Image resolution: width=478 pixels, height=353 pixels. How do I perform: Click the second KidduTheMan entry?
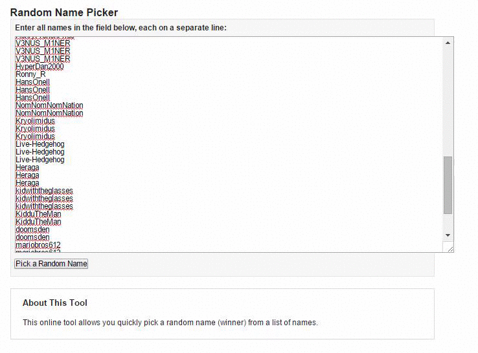coord(38,222)
